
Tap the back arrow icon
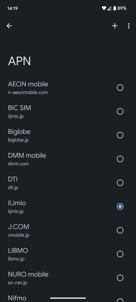(x=9, y=26)
